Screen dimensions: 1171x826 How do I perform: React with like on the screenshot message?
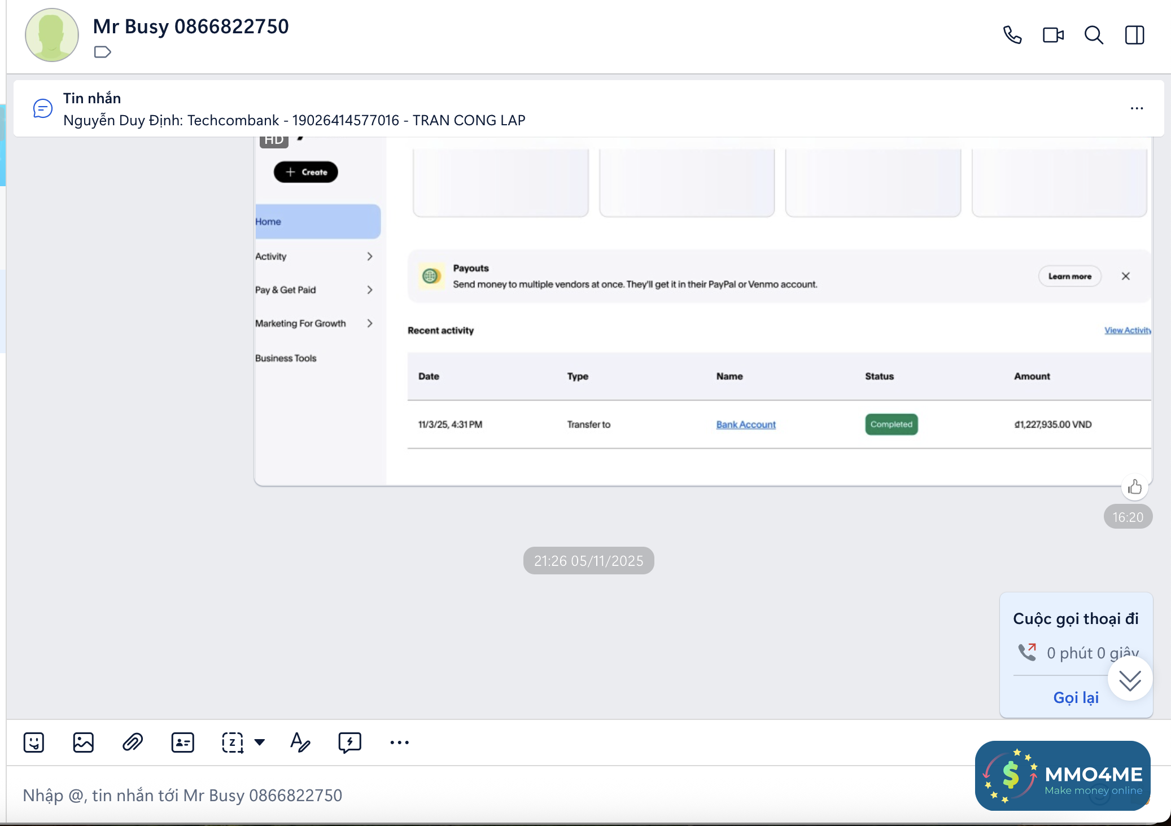tap(1134, 487)
